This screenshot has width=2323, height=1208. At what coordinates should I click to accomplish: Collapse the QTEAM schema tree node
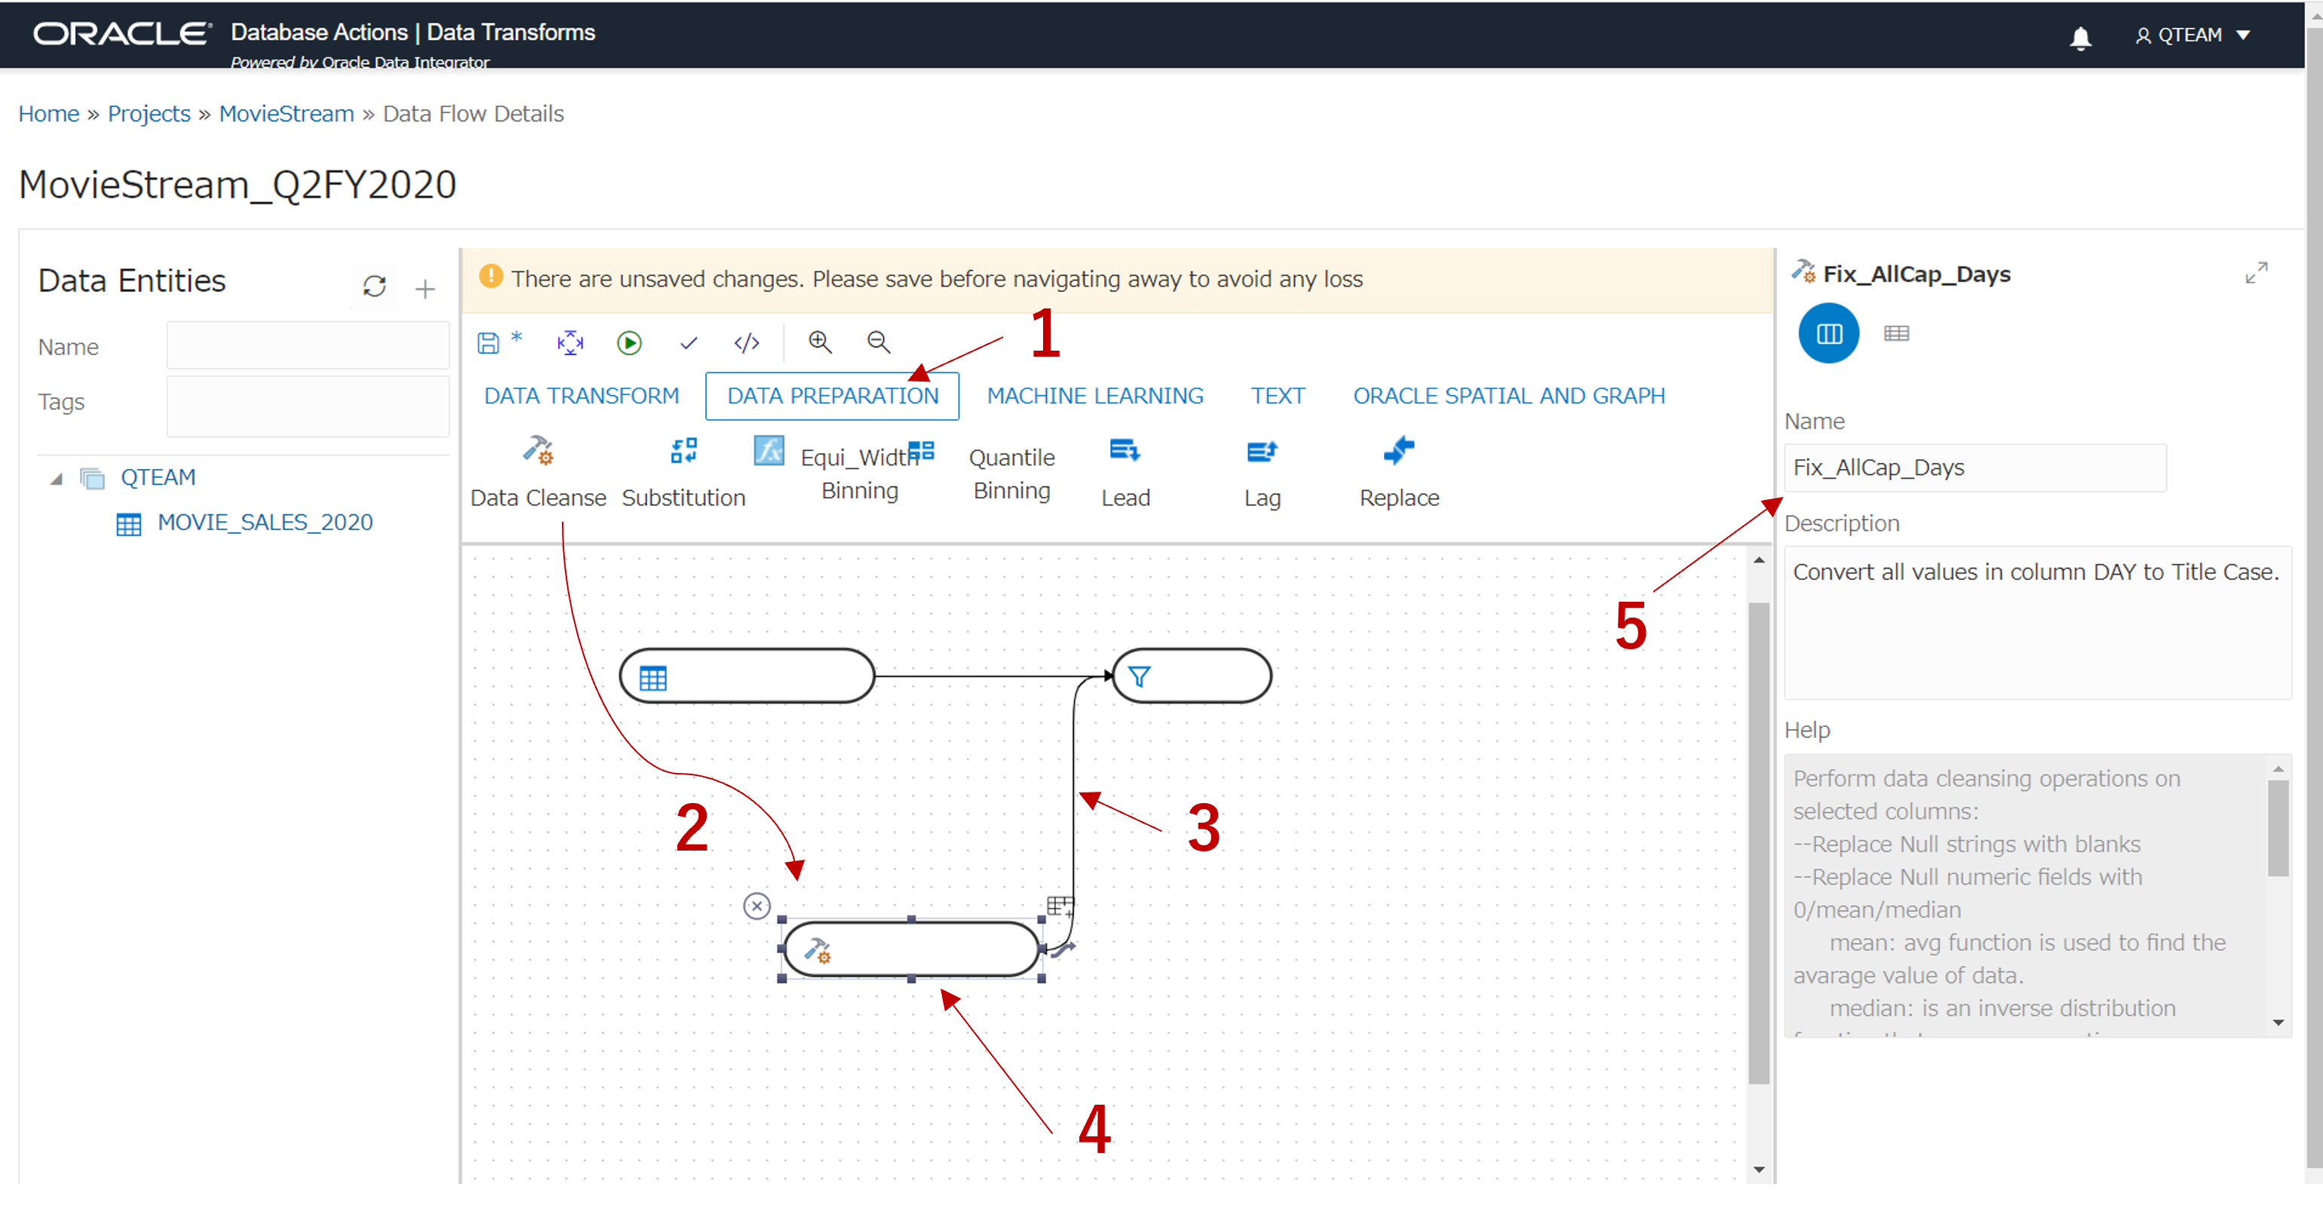tap(57, 478)
